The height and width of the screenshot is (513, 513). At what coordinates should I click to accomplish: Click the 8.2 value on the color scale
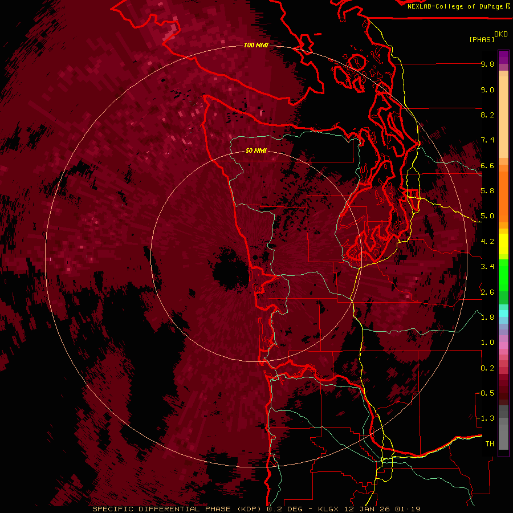(x=487, y=115)
